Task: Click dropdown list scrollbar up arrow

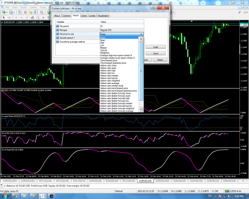Action: tap(141, 39)
